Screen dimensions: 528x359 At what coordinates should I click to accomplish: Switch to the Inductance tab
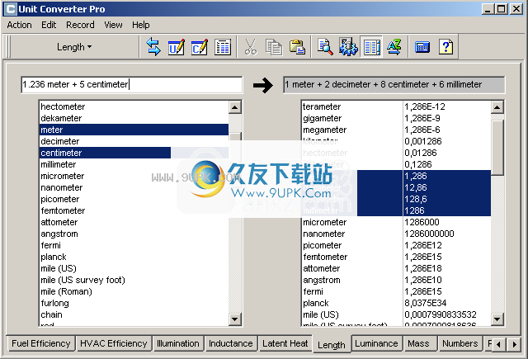231,343
